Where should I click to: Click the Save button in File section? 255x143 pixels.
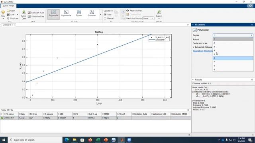pos(11,15)
